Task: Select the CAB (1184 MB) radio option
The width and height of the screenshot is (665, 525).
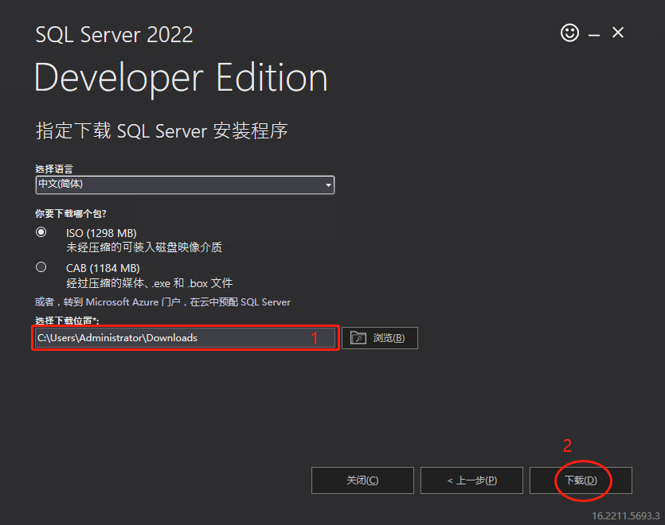Action: pyautogui.click(x=41, y=267)
